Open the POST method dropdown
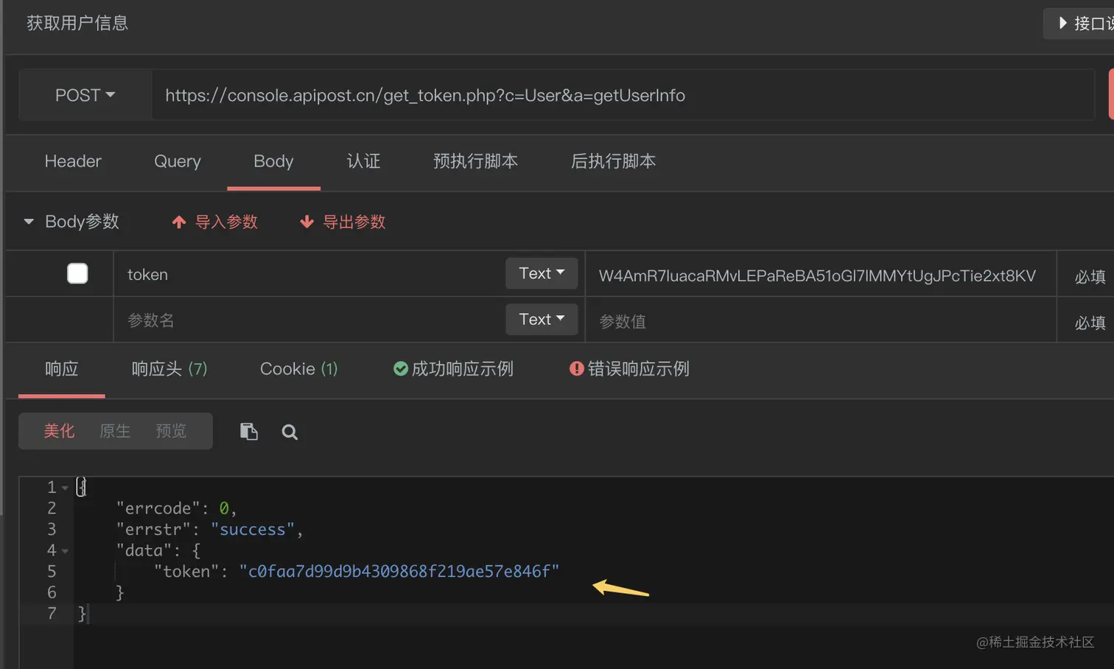This screenshot has width=1114, height=669. 85,95
